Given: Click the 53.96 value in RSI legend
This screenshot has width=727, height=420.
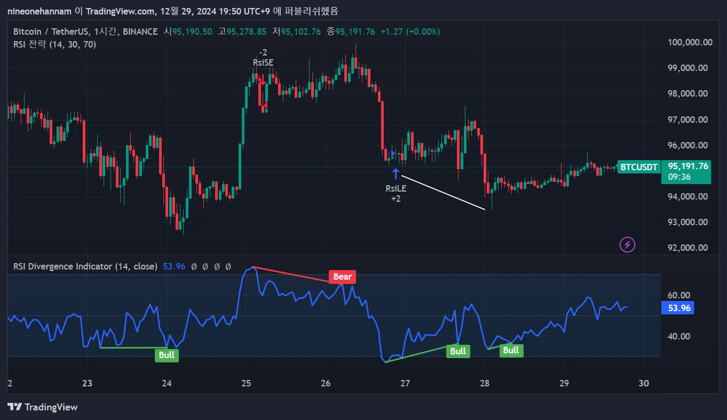Looking at the screenshot, I should 173,266.
